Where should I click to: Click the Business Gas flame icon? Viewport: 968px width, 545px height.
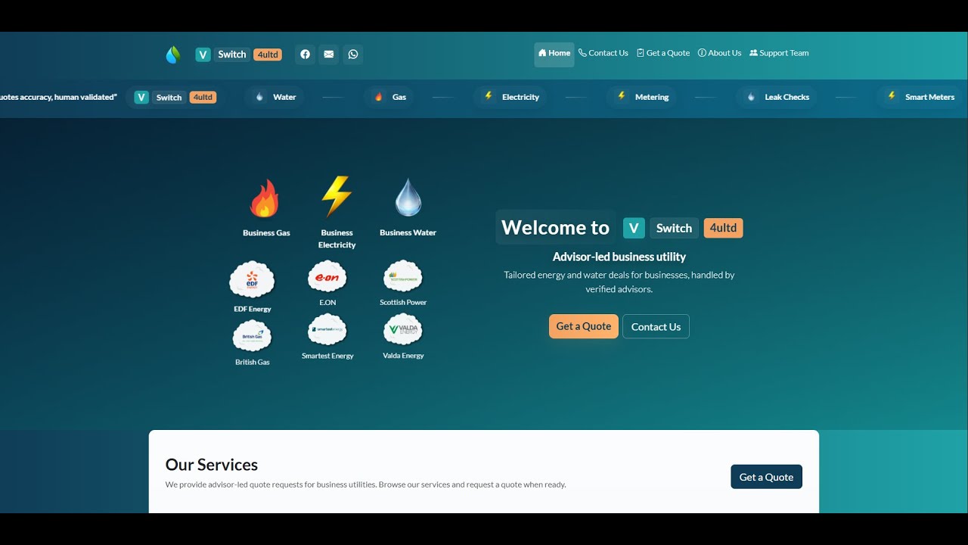(x=264, y=198)
